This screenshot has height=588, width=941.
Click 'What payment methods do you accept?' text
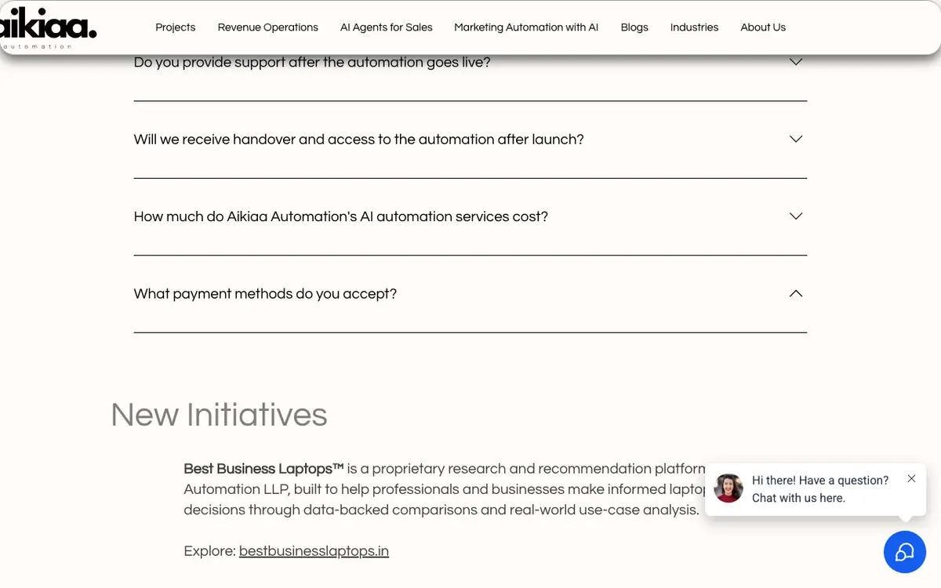tap(265, 294)
